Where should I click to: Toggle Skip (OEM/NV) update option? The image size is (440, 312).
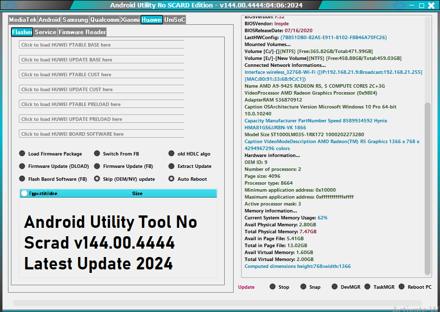(97, 179)
